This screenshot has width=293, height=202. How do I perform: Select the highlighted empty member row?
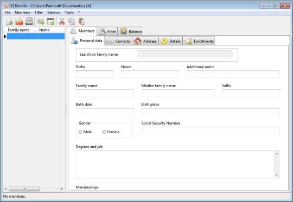pyautogui.click(x=36, y=36)
